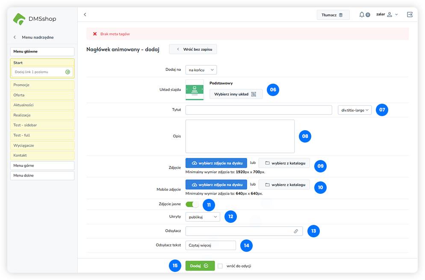The width and height of the screenshot is (425, 280).
Task: Click the 'Tytuł' text input field
Action: 258,110
